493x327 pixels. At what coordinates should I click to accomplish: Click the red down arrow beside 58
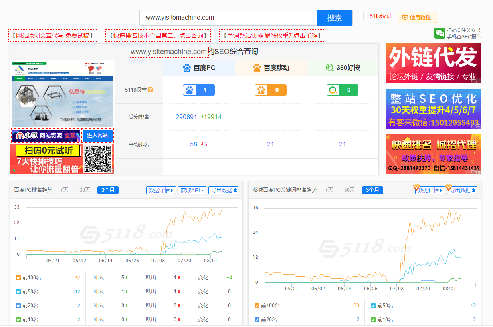202,144
